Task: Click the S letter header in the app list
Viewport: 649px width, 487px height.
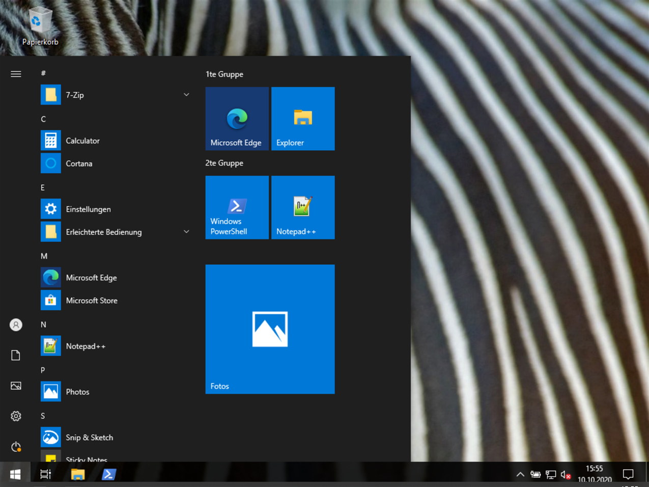Action: coord(43,416)
